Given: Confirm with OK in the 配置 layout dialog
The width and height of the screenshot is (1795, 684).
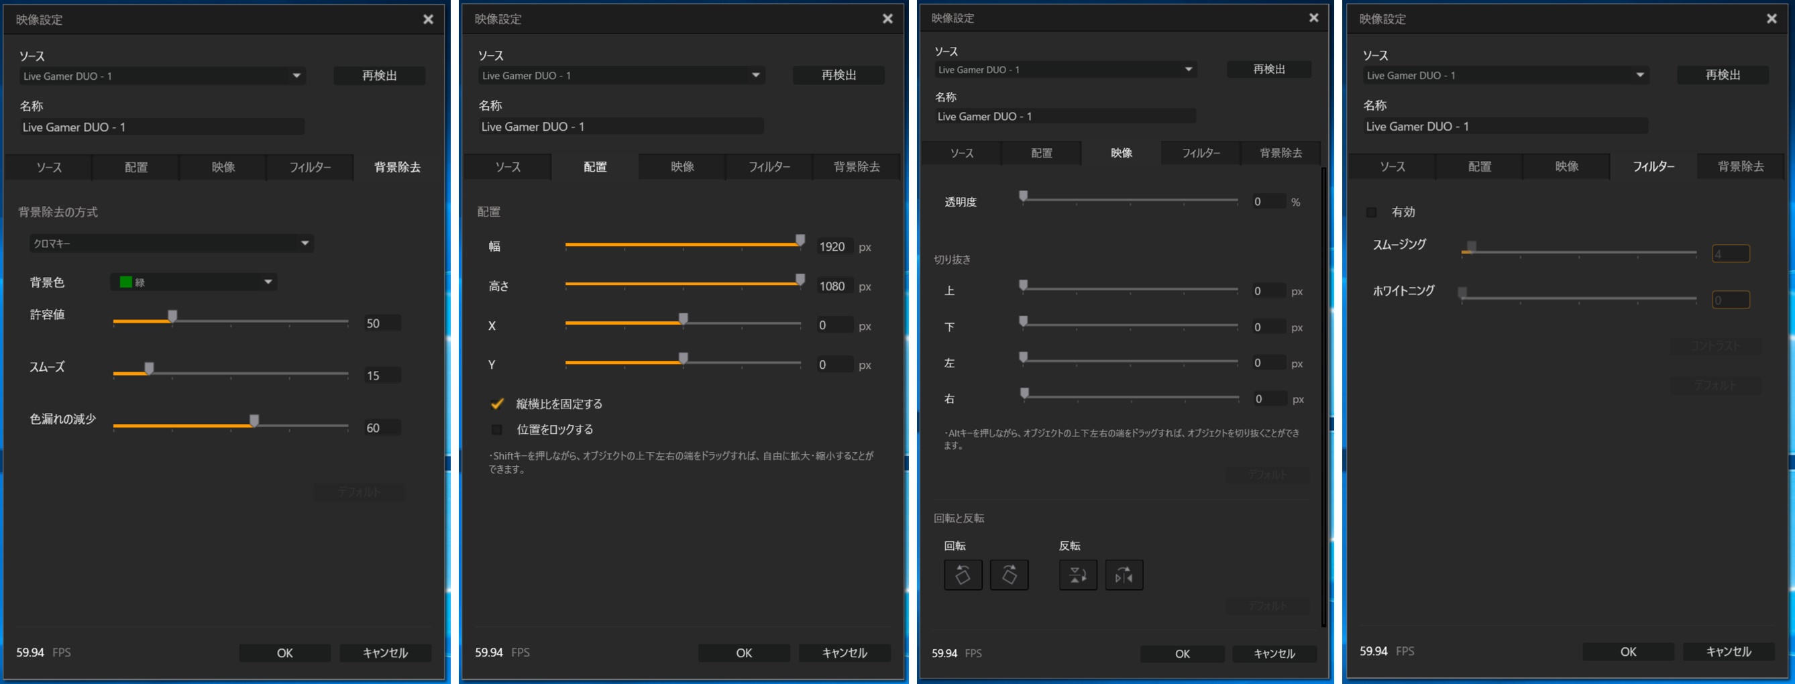Looking at the screenshot, I should tap(744, 652).
